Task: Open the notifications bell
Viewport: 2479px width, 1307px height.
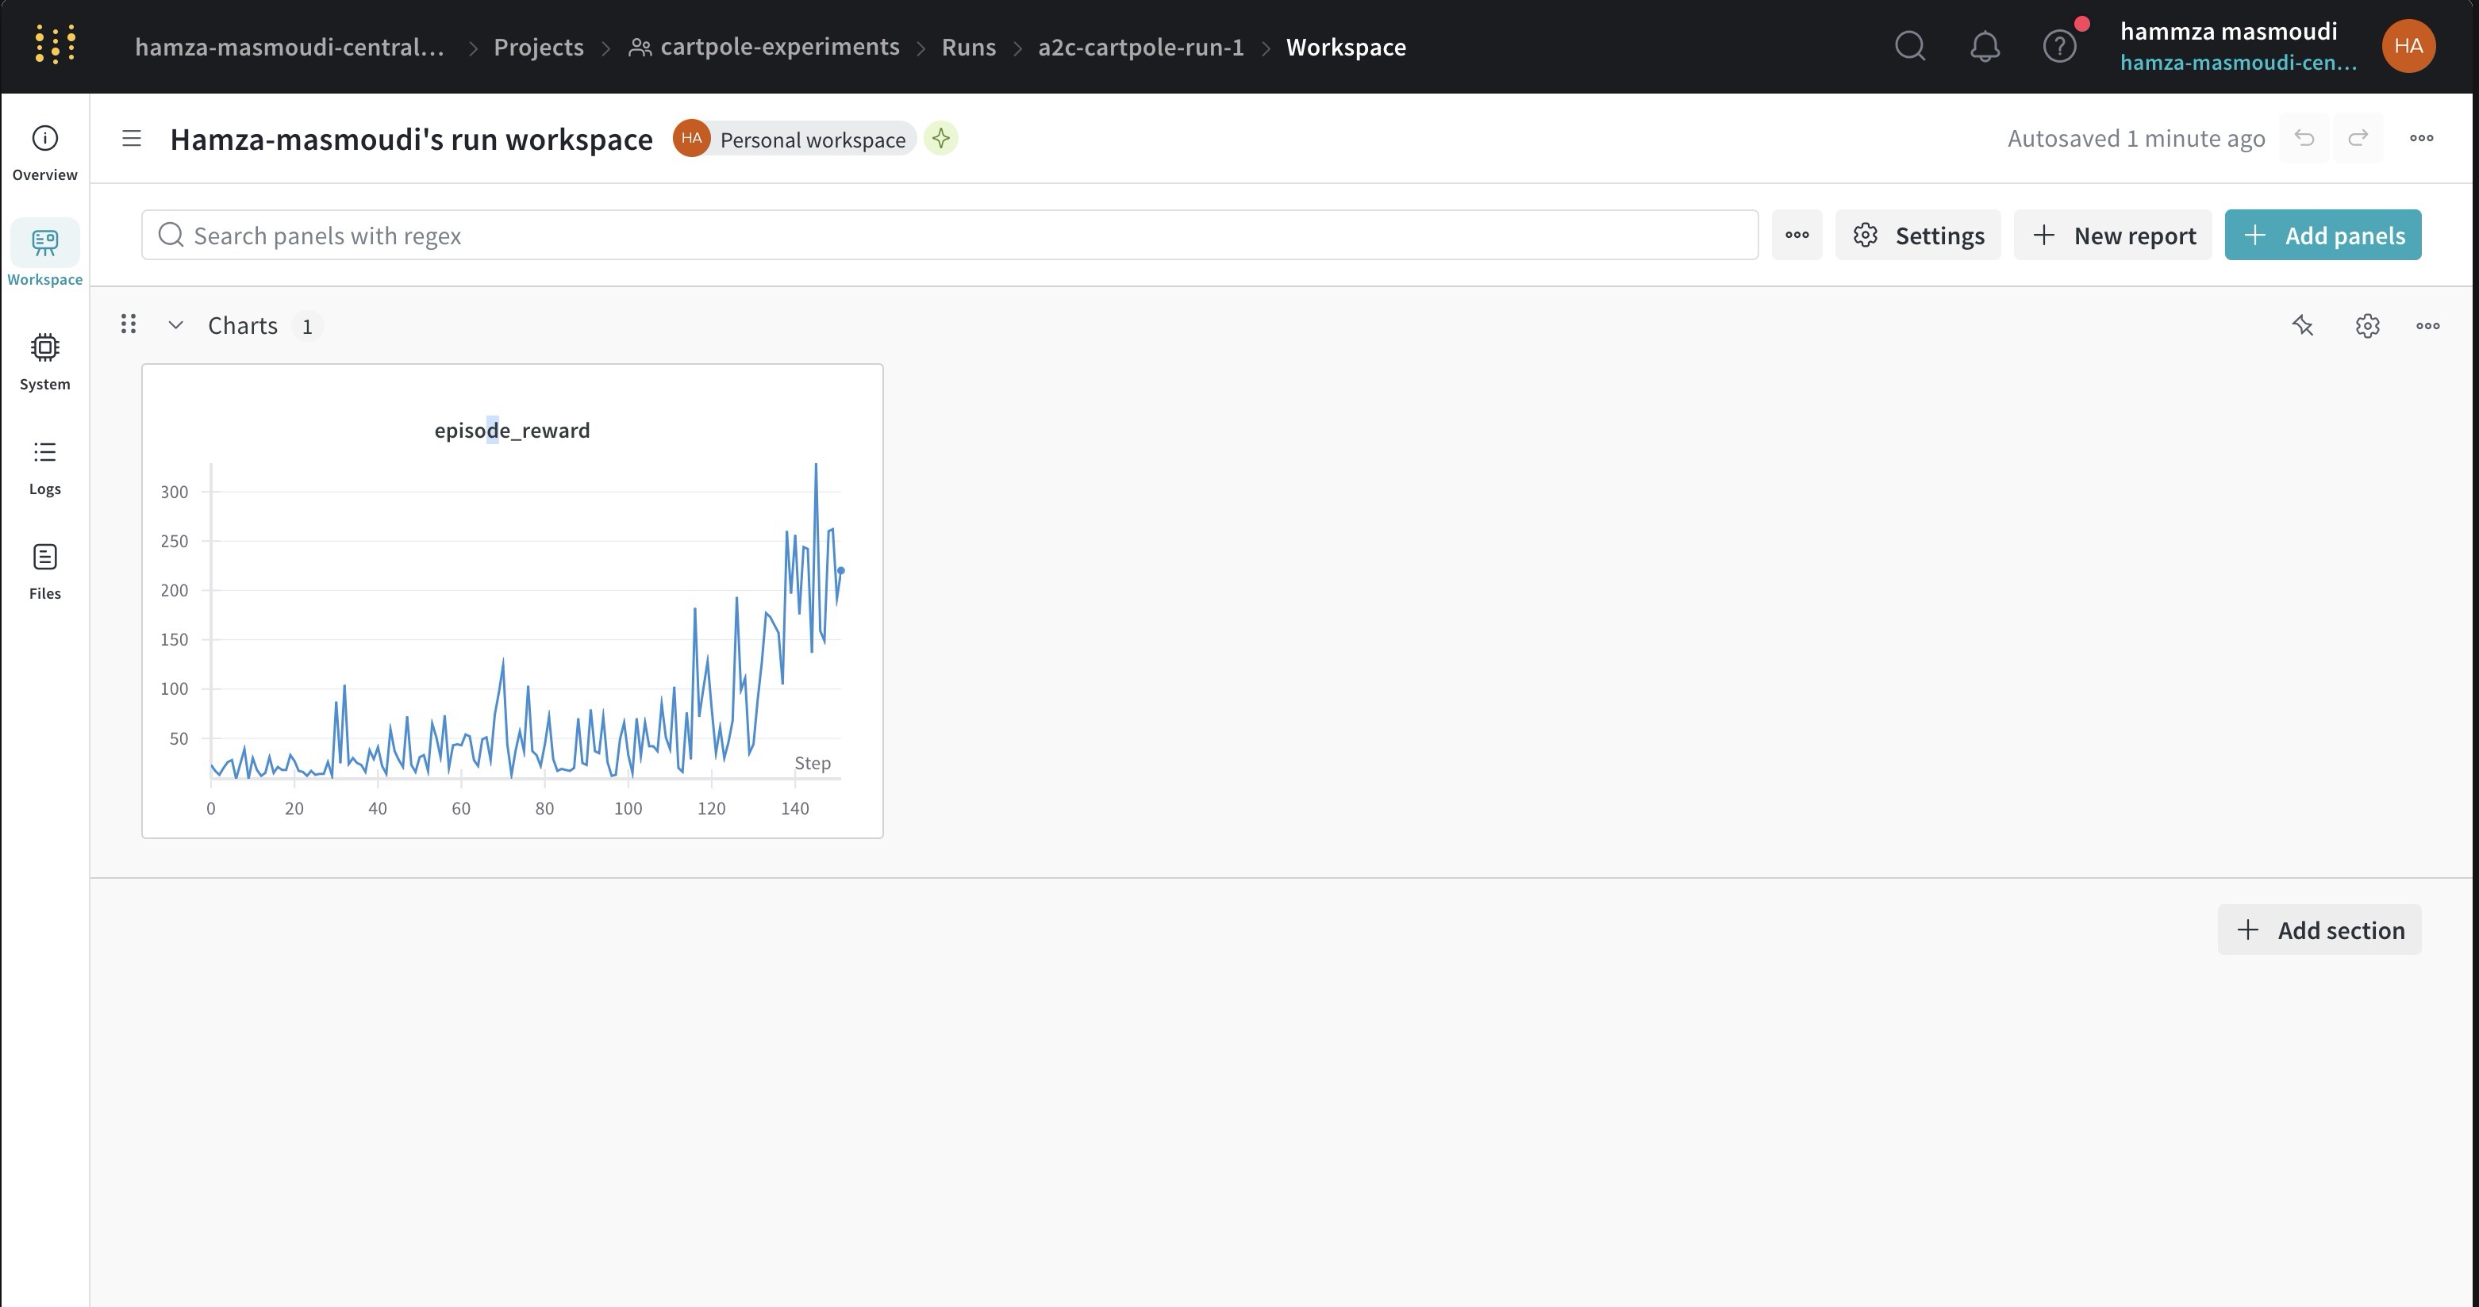Action: (1985, 46)
